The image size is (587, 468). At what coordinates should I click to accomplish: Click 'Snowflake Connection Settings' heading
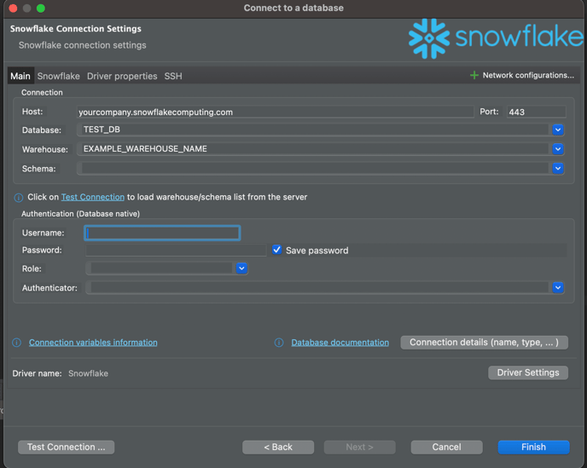click(76, 29)
